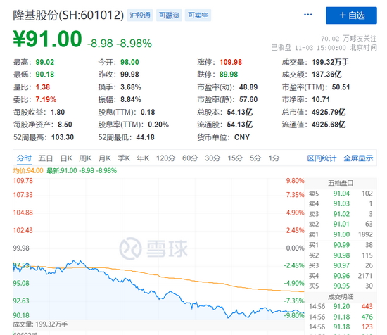Select the 沪股通 tag
The image size is (387, 335).
pyautogui.click(x=140, y=15)
